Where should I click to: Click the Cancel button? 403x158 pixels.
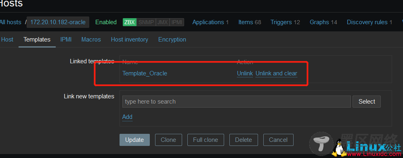tap(278, 140)
